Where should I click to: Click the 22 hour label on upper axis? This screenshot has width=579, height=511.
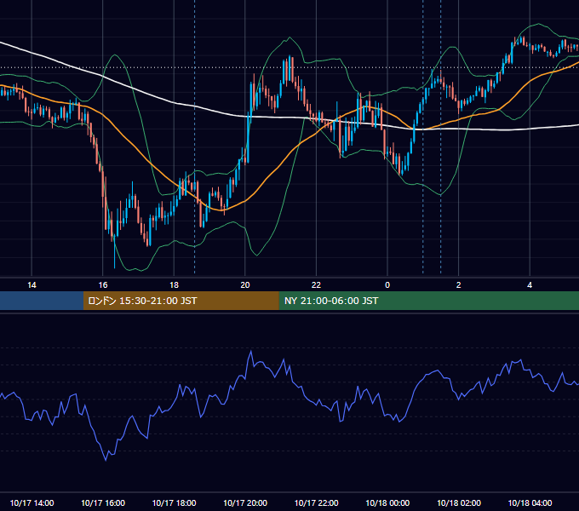click(x=316, y=285)
